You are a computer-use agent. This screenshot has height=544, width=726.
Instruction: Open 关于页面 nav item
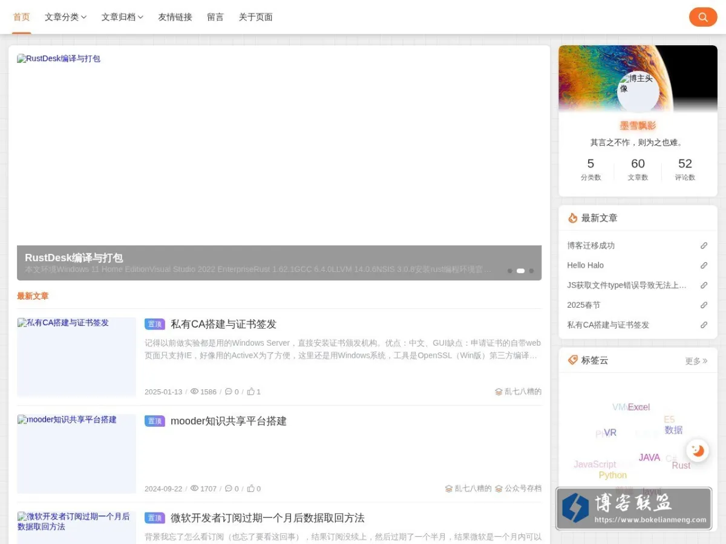click(x=255, y=17)
